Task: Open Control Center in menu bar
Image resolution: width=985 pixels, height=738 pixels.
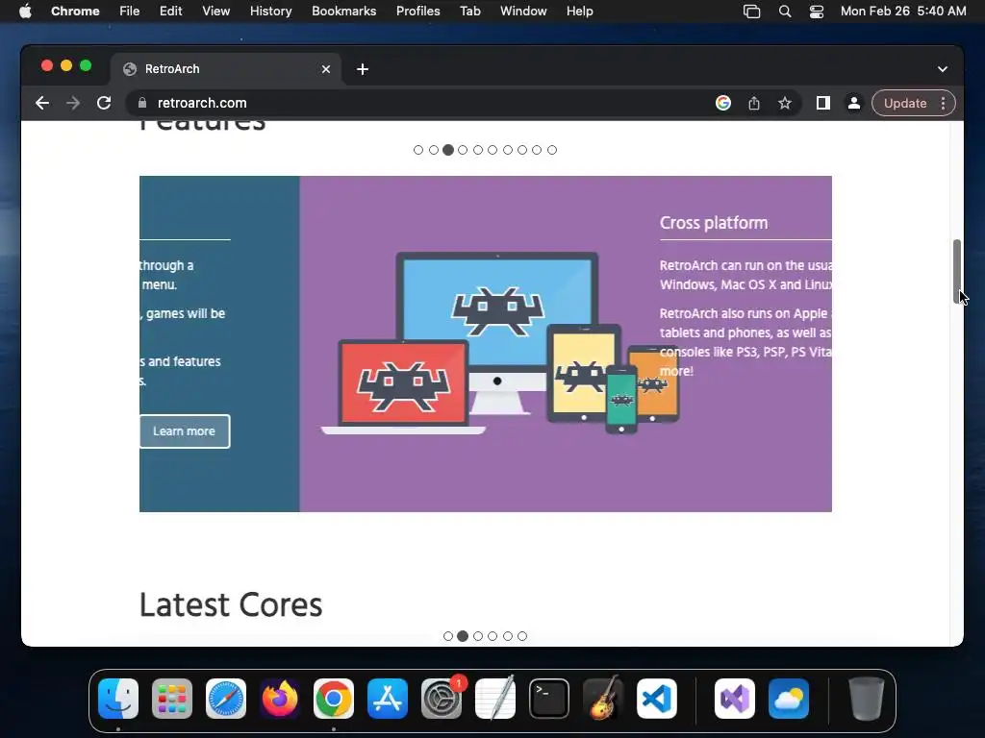Action: coord(816,11)
